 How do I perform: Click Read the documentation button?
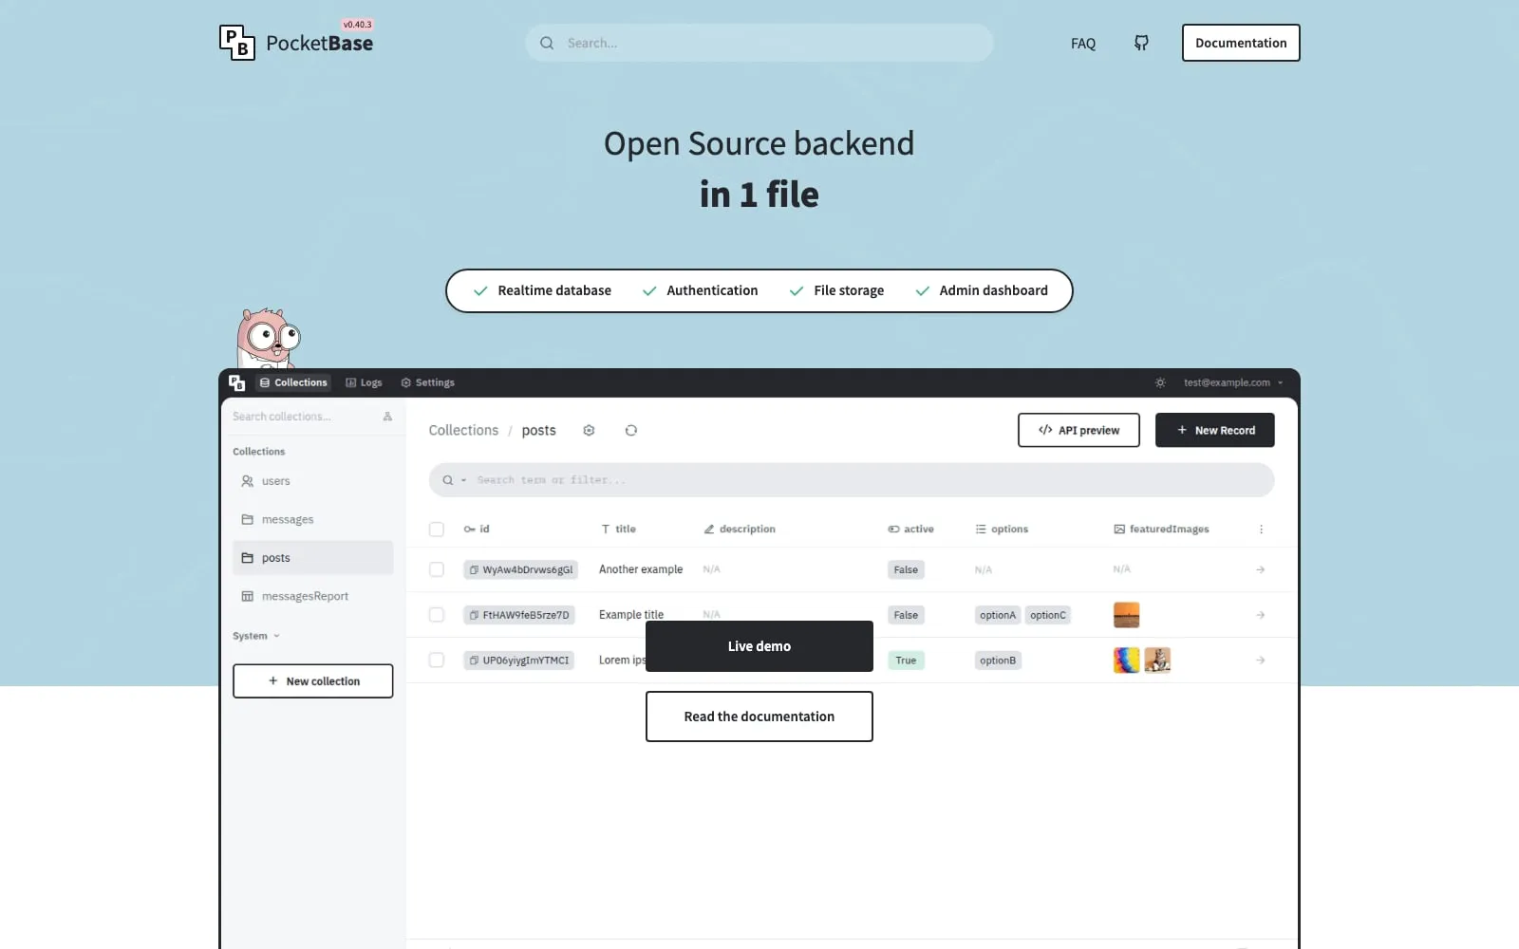click(x=759, y=716)
